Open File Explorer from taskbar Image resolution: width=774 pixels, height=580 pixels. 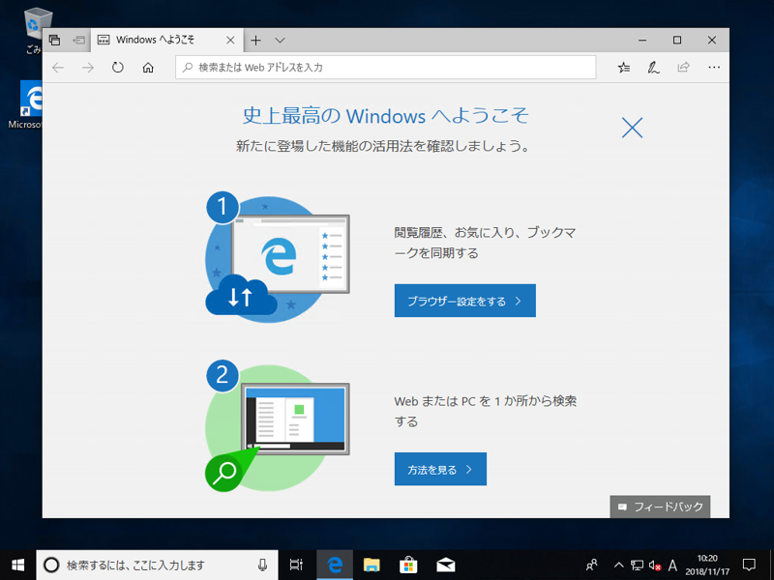click(372, 565)
